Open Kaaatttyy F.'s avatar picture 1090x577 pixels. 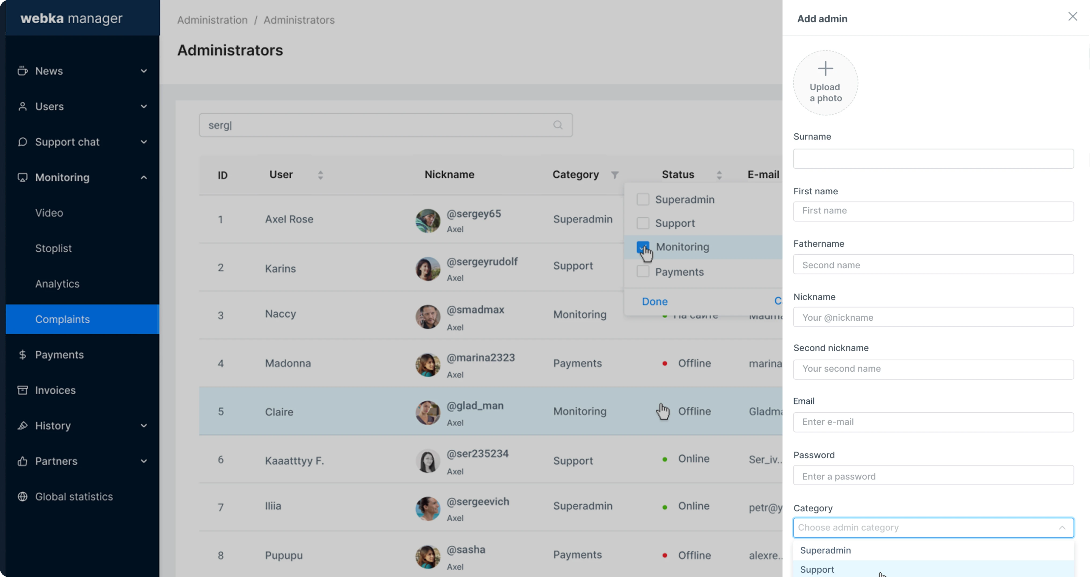pos(428,461)
